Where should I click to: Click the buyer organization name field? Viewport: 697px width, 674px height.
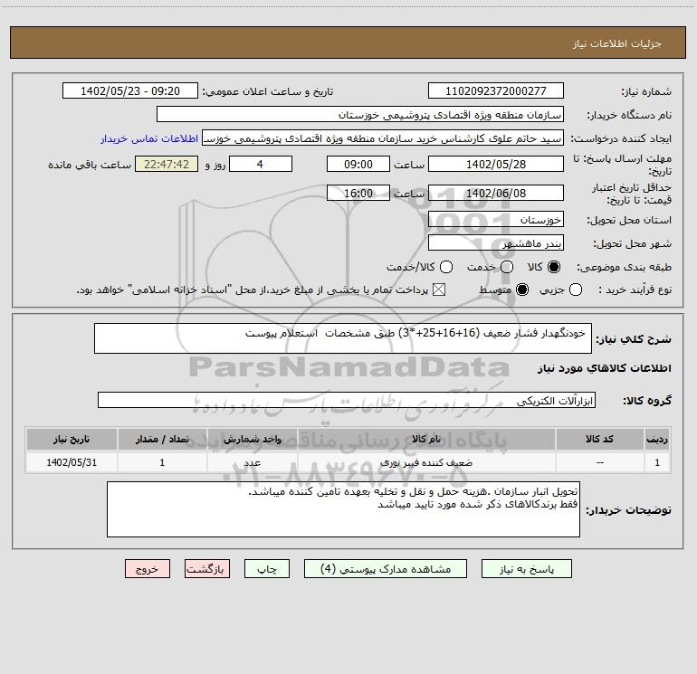[x=360, y=114]
